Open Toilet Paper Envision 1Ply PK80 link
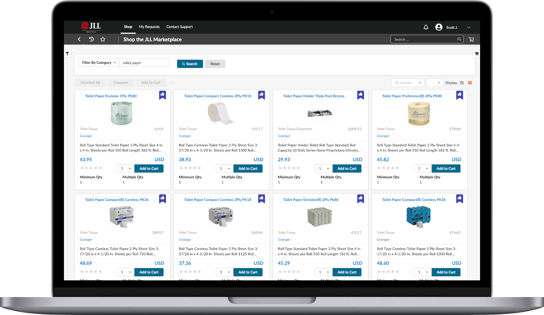Image resolution: width=544 pixels, height=315 pixels. (111, 96)
